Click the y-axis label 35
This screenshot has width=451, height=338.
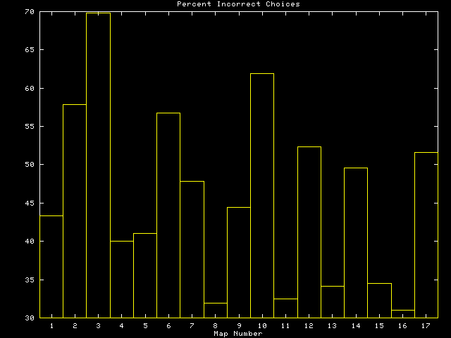[30, 280]
